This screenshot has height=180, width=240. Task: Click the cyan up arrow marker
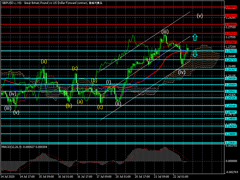tap(195, 37)
